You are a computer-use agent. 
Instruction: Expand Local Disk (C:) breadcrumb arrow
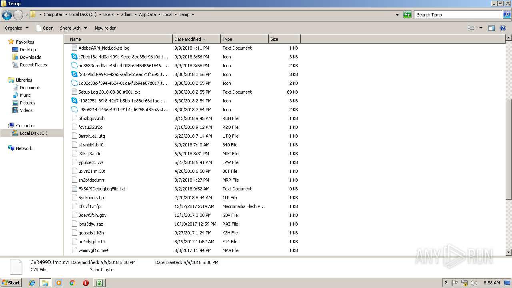click(x=100, y=15)
